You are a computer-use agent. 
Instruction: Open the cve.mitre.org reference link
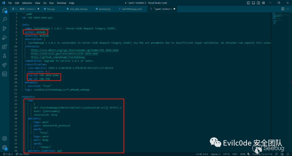pos(75,50)
